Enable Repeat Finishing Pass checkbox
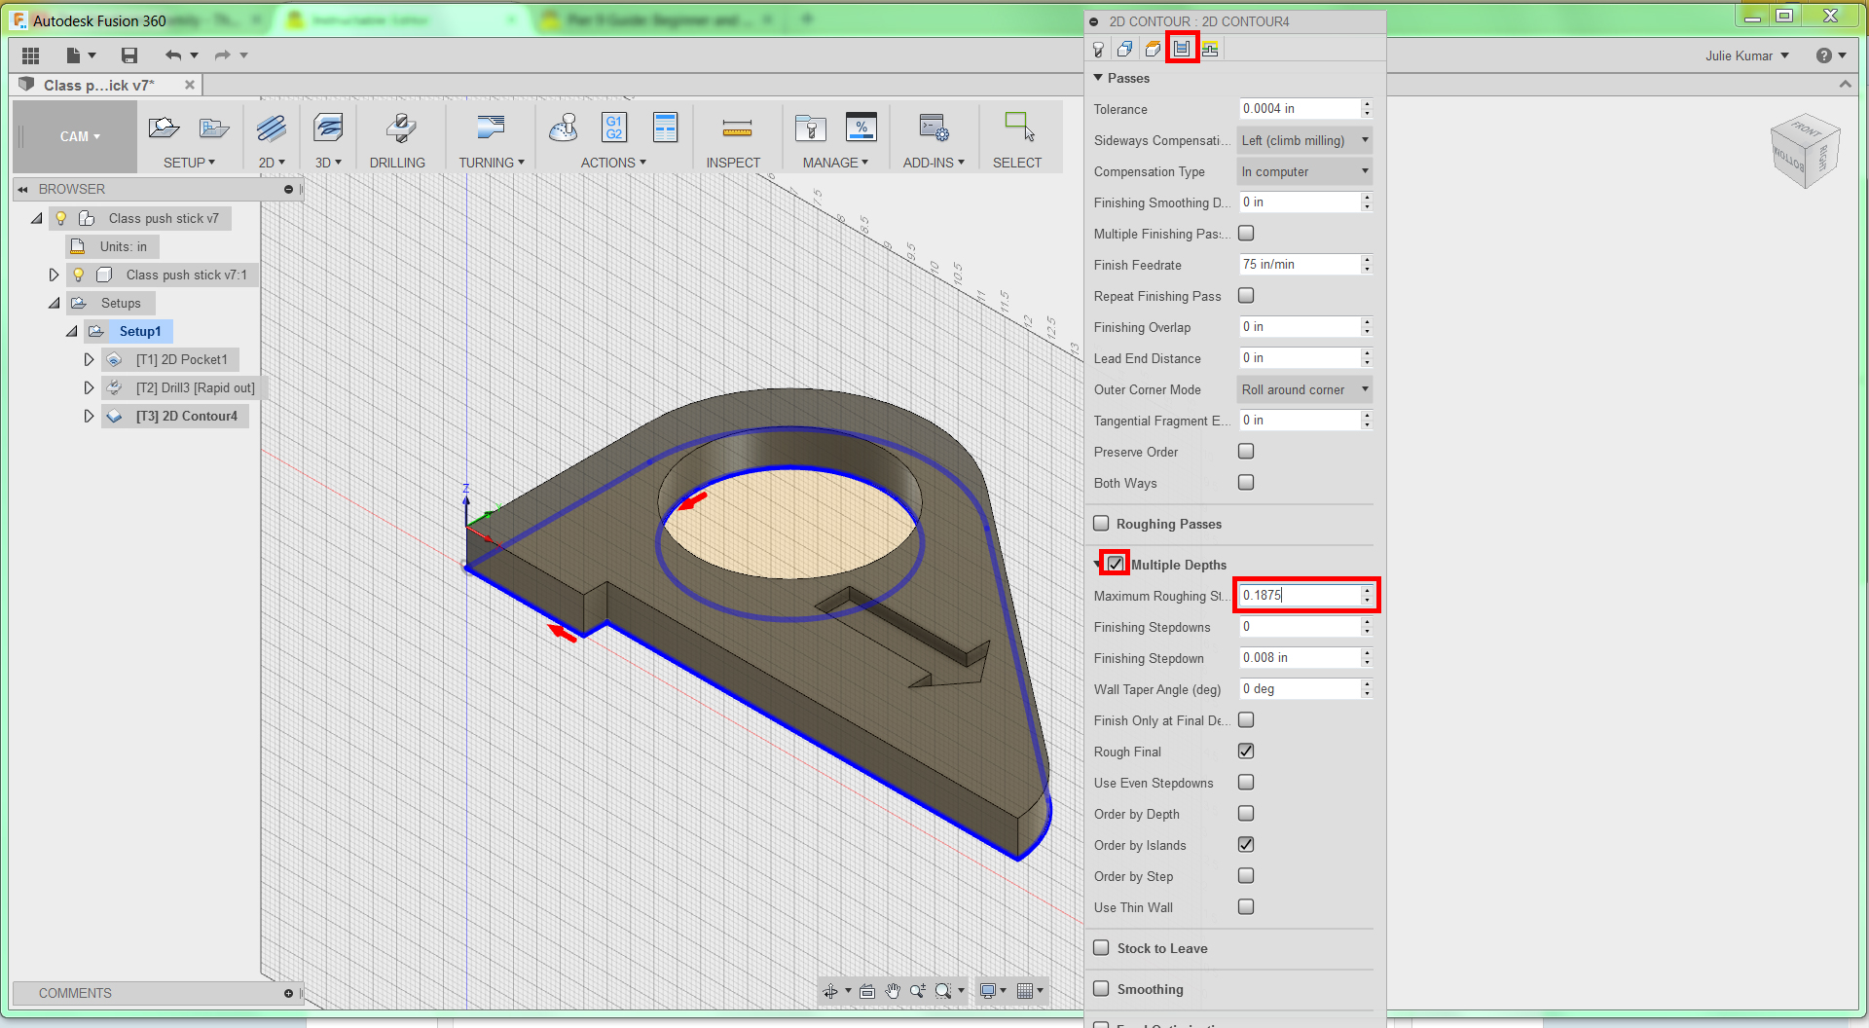 tap(1246, 296)
